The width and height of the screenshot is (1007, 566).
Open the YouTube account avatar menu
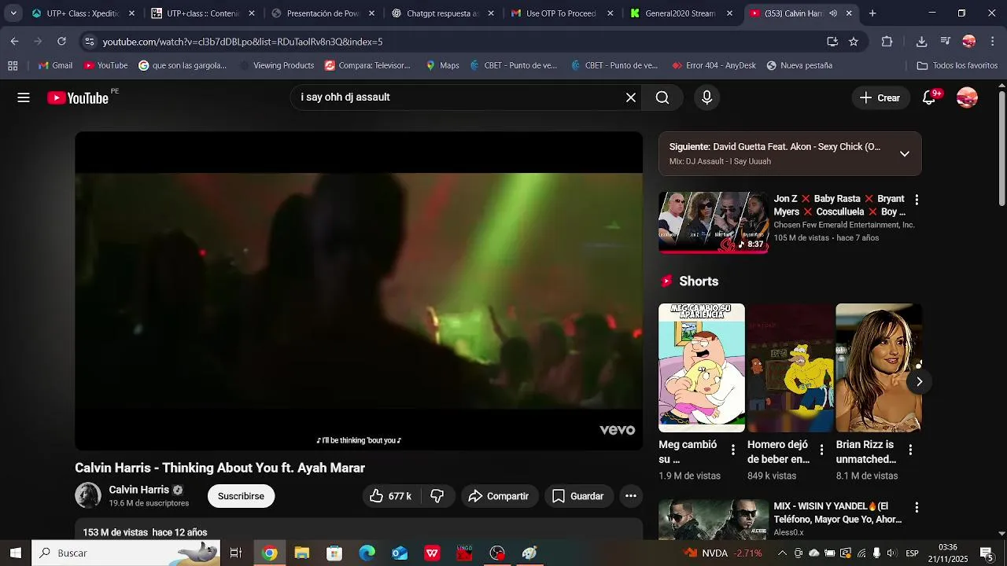[x=967, y=97]
